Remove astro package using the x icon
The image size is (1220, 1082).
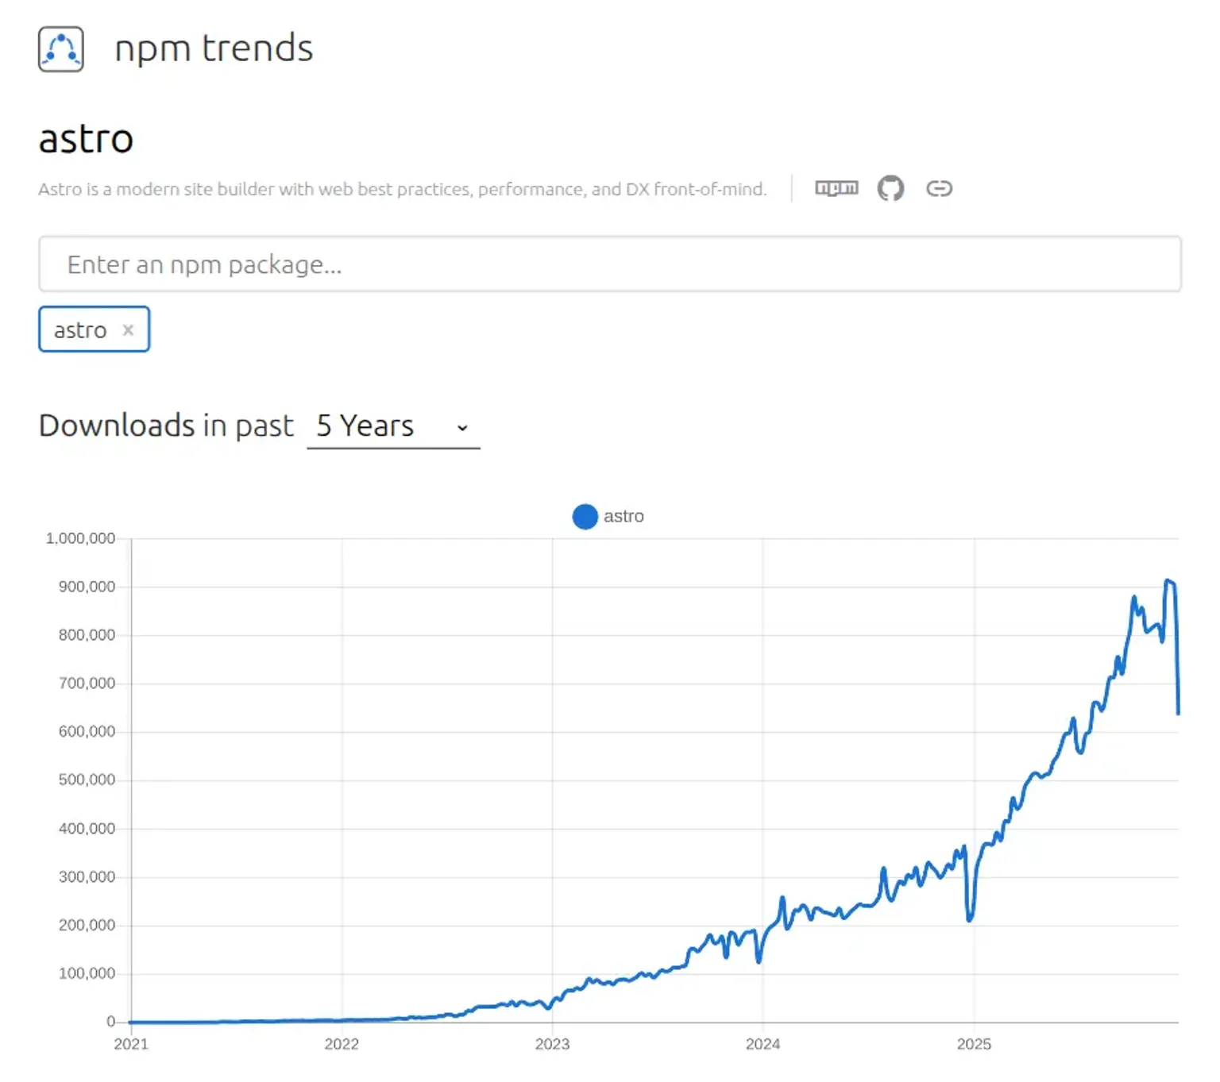(128, 329)
